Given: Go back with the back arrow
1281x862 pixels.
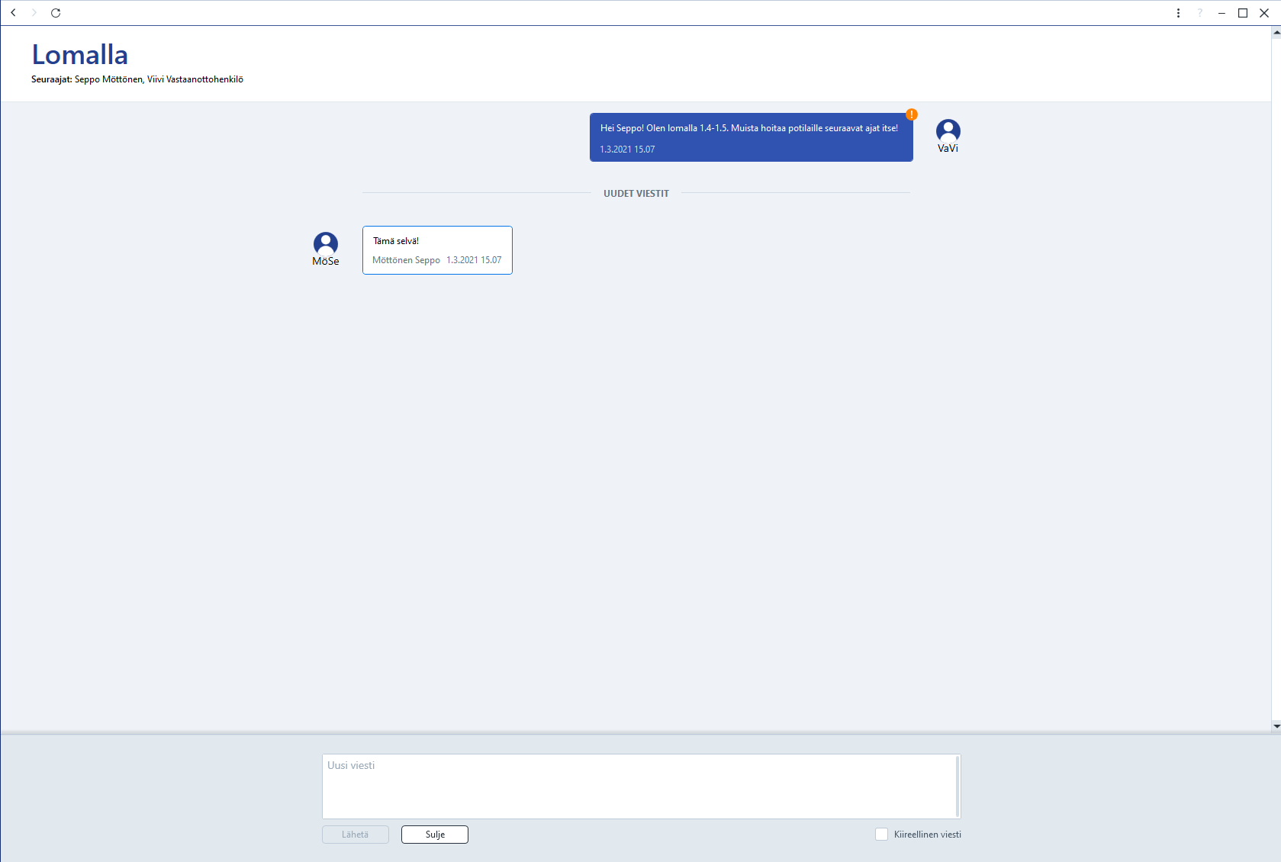Looking at the screenshot, I should pyautogui.click(x=13, y=13).
